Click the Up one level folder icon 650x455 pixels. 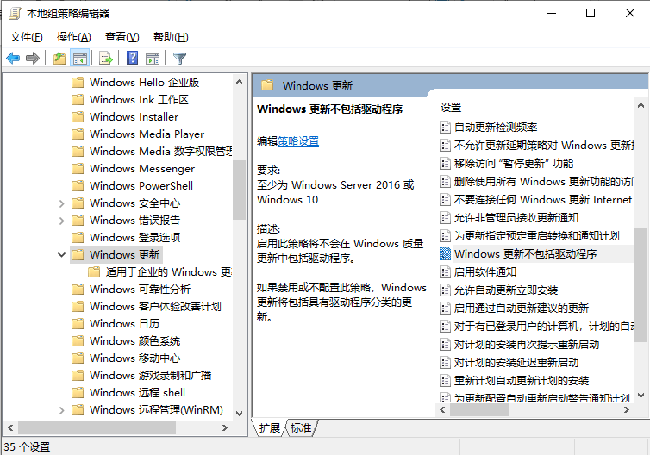(x=59, y=59)
